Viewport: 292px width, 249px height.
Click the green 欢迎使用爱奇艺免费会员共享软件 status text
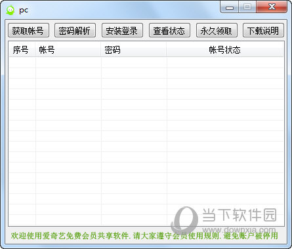click(x=144, y=236)
